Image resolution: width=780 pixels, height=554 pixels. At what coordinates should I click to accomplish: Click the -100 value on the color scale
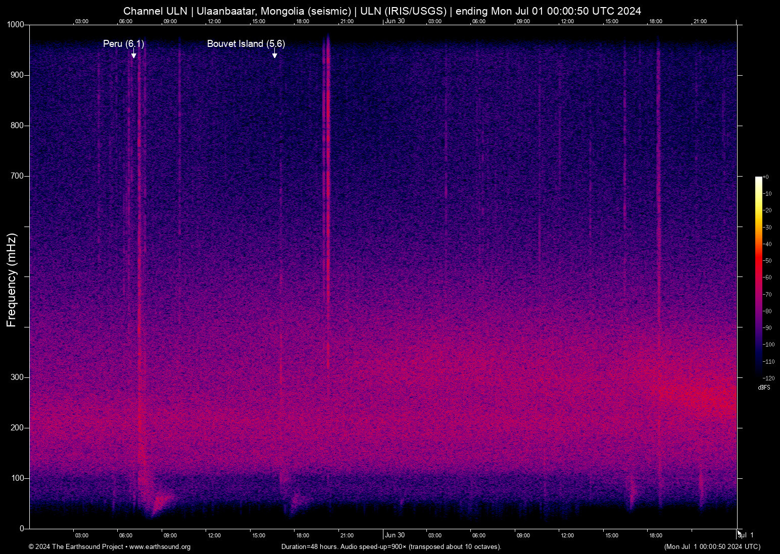769,345
